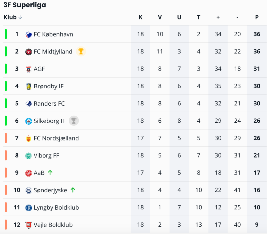The height and width of the screenshot is (234, 267).
Task: Click the green position bar for FC København
Action: click(x=6, y=34)
